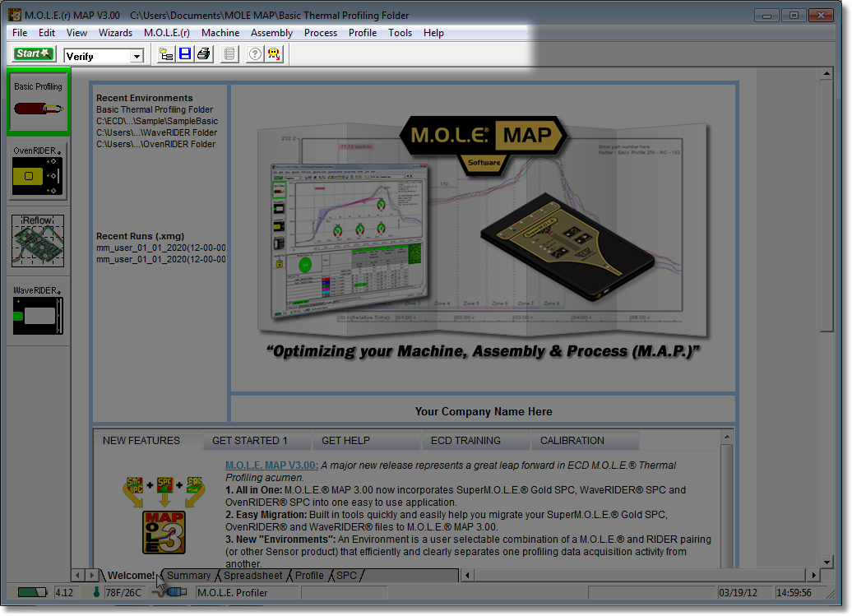Switch to GET HELP tab
The width and height of the screenshot is (852, 616).
click(x=367, y=441)
